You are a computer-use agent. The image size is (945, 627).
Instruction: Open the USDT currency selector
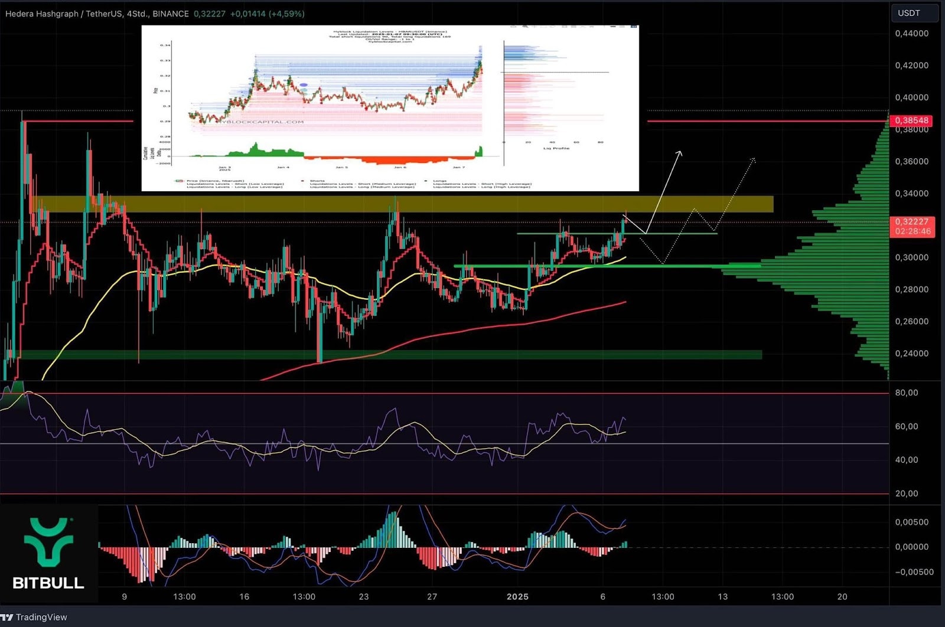(914, 13)
